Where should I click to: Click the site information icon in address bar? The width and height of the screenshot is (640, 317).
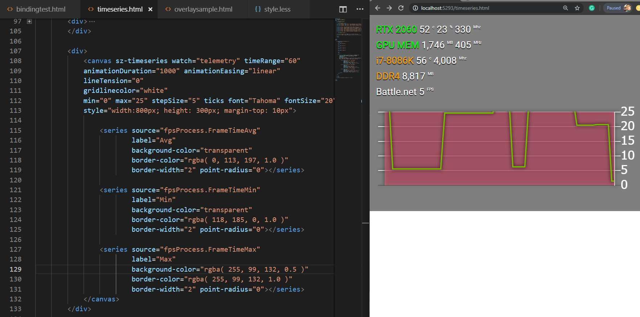point(415,8)
